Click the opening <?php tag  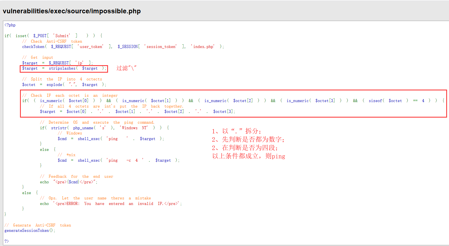10,25
